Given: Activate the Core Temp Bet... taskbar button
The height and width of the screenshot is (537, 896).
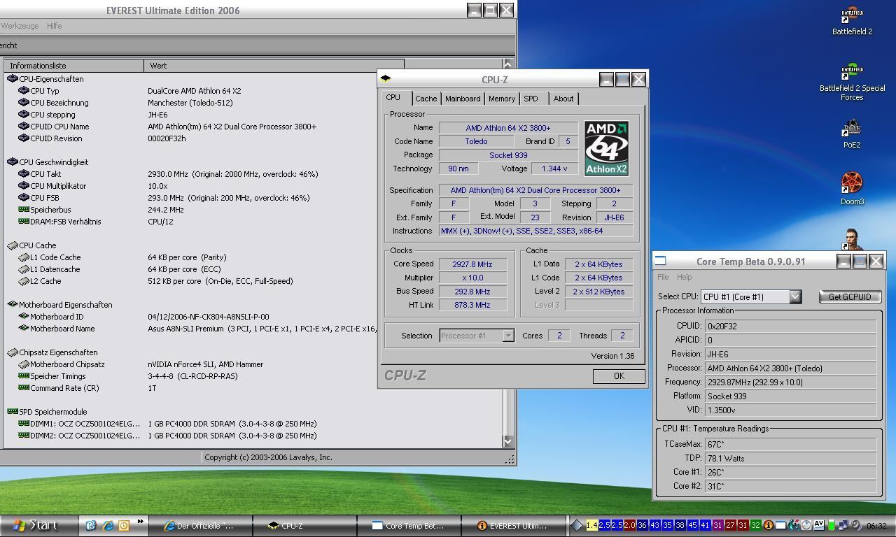Looking at the screenshot, I should [409, 526].
